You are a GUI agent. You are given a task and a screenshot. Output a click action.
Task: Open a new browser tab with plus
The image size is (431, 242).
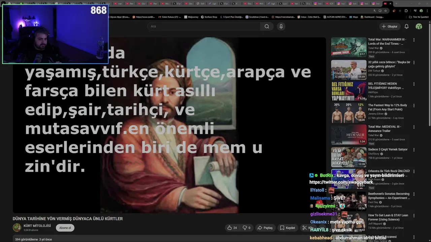pos(396,3)
